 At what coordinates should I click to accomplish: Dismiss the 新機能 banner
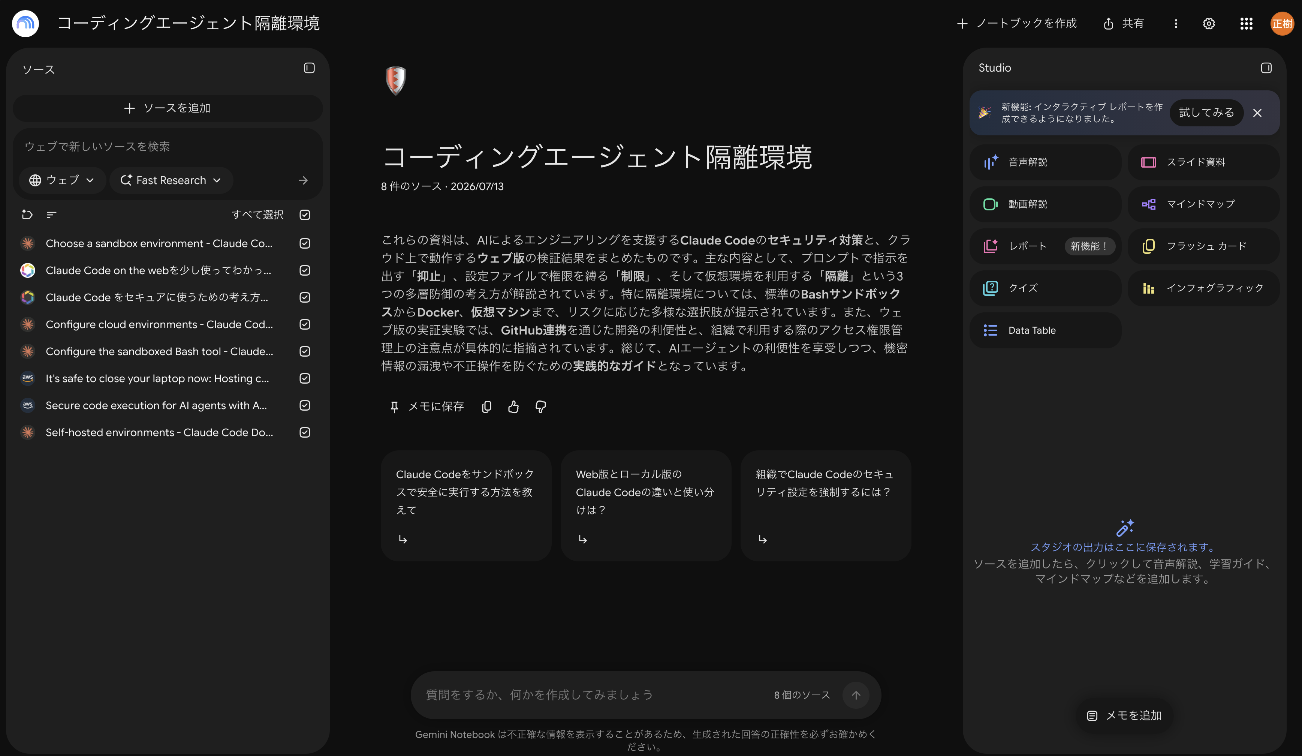tap(1257, 113)
